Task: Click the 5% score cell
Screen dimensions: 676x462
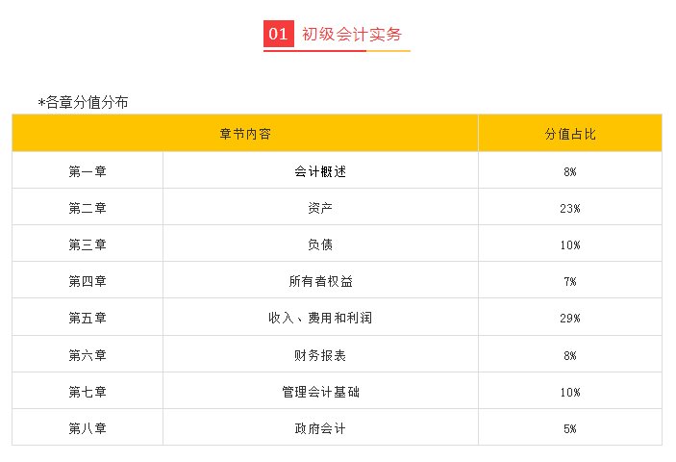Action: 570,428
